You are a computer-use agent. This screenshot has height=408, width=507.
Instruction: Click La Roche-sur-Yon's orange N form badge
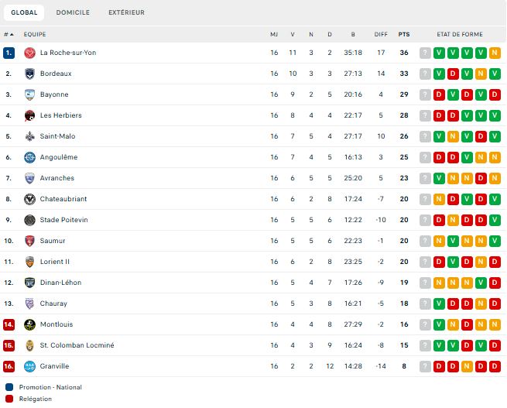(495, 53)
